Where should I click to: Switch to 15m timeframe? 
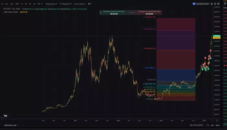(x=12, y=4)
